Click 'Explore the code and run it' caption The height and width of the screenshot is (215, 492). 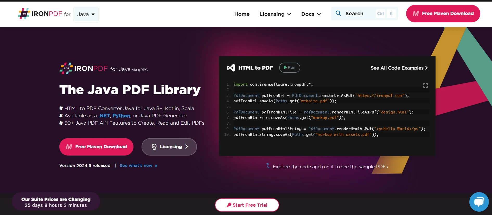coord(330,167)
